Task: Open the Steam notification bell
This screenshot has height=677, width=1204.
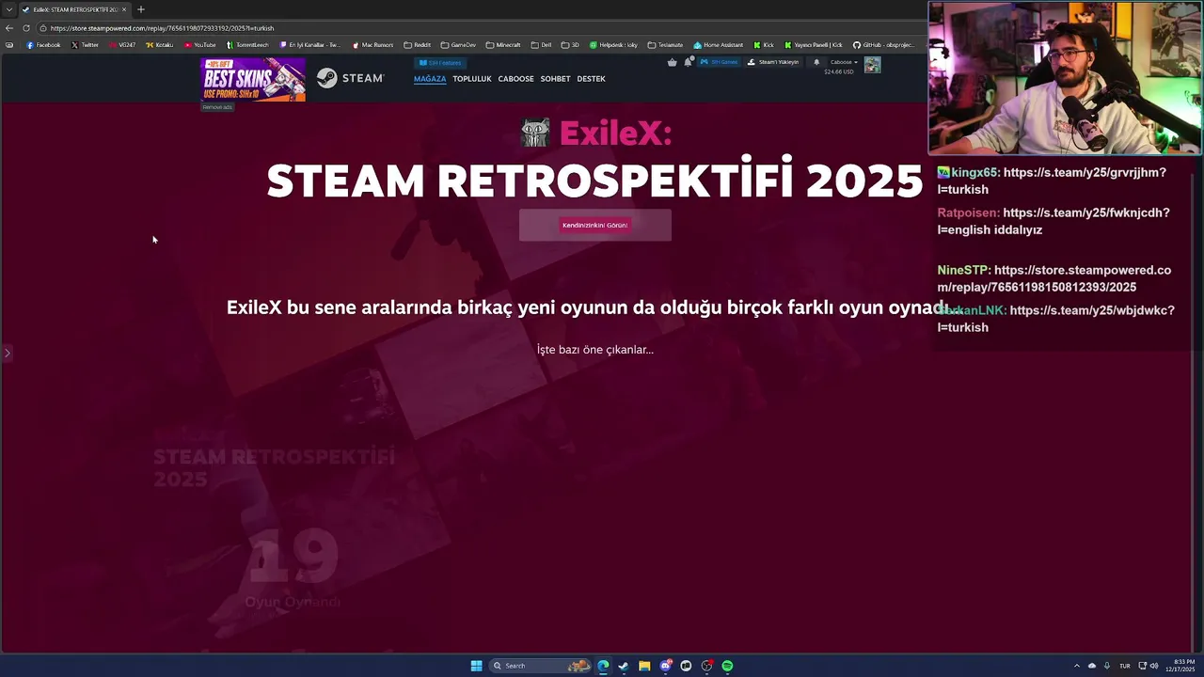Action: pos(816,62)
